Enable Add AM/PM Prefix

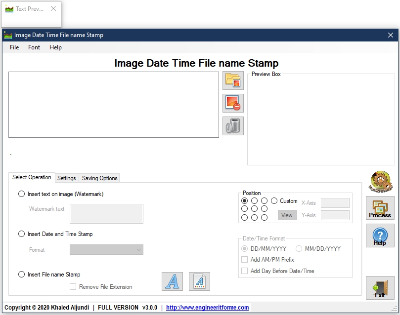tap(244, 260)
